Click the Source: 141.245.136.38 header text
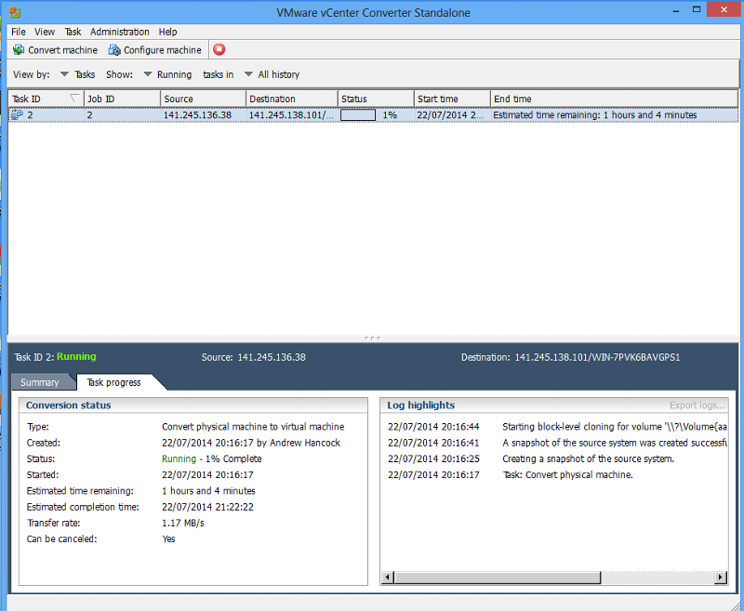 click(253, 357)
